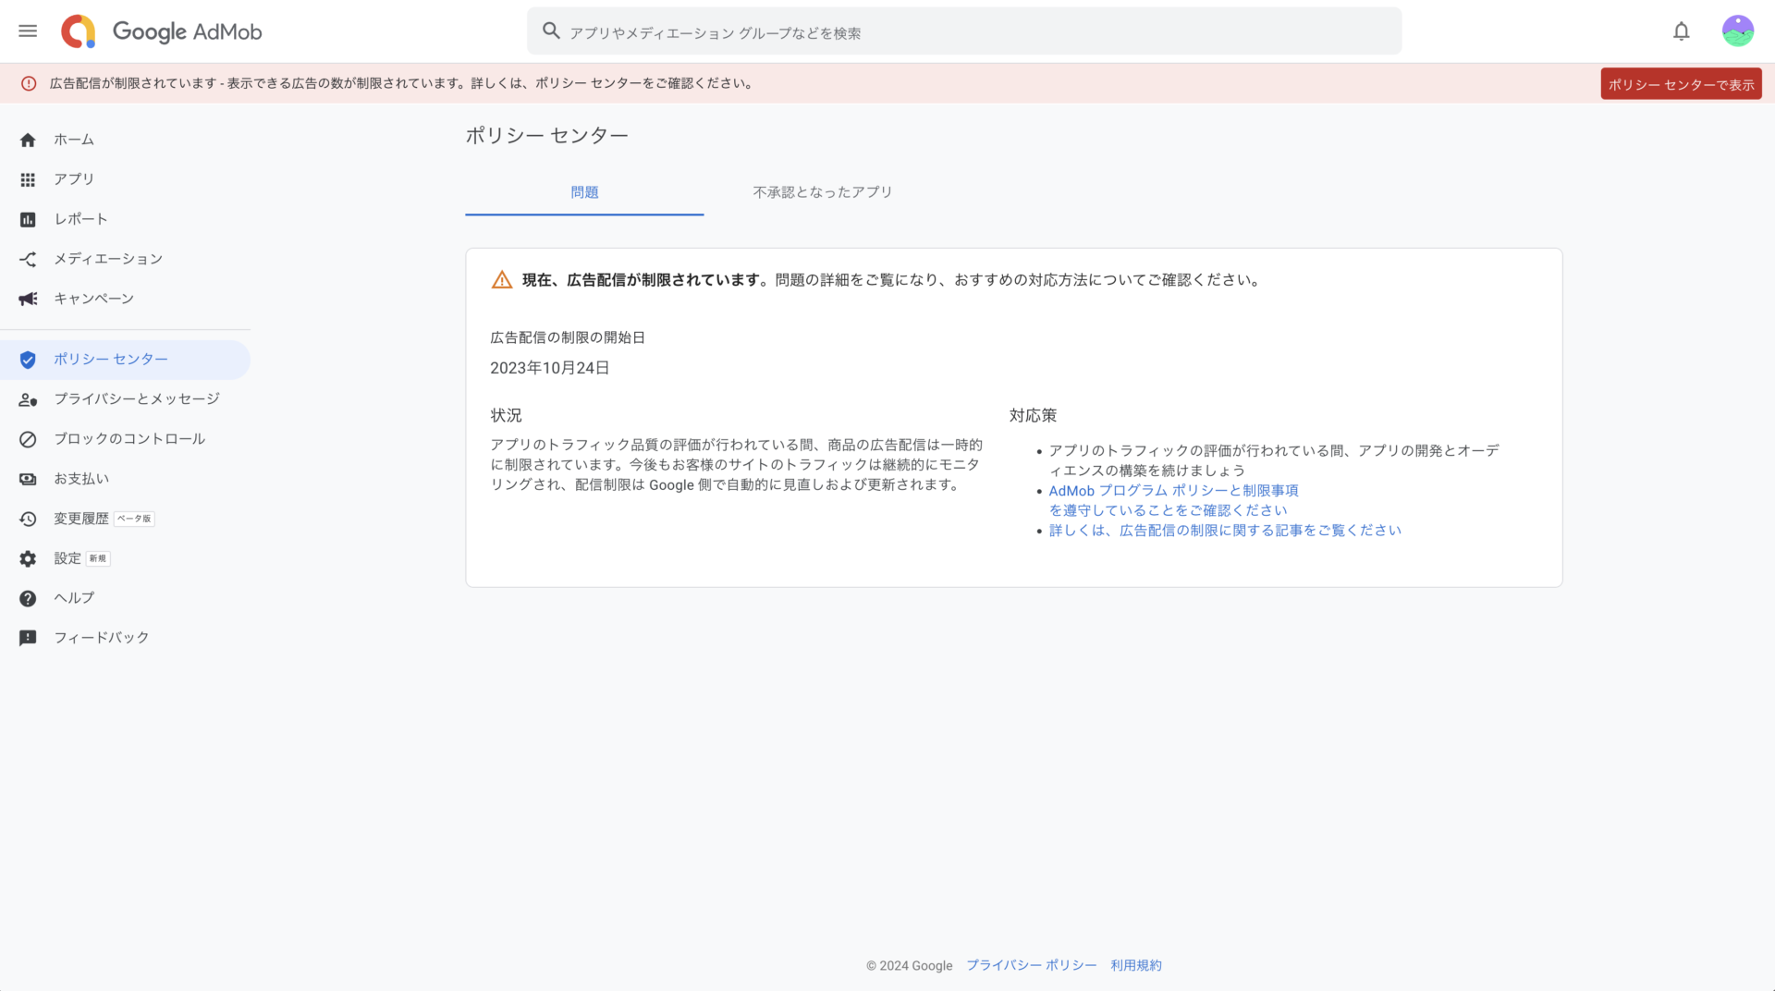The width and height of the screenshot is (1775, 991).
Task: Open the hamburger main menu
Action: (x=28, y=31)
